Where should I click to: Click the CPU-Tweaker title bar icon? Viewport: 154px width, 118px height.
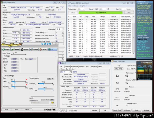pyautogui.click(x=2, y=2)
